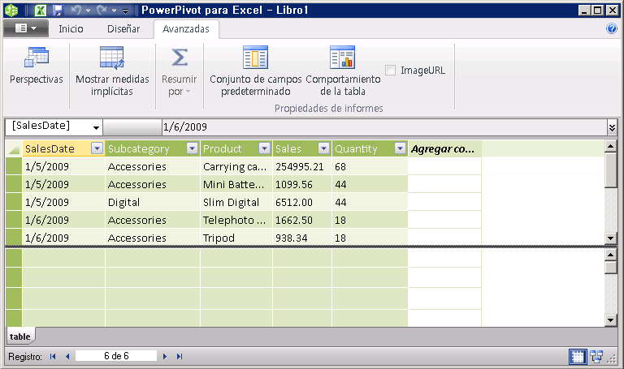Select the quantity 68 cell
The width and height of the screenshot is (624, 369).
tap(370, 166)
